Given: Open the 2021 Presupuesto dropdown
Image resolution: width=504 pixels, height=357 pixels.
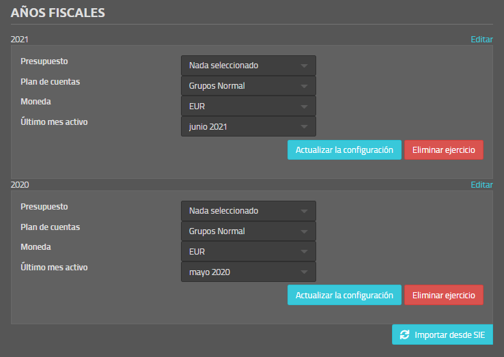Looking at the screenshot, I should click(249, 66).
